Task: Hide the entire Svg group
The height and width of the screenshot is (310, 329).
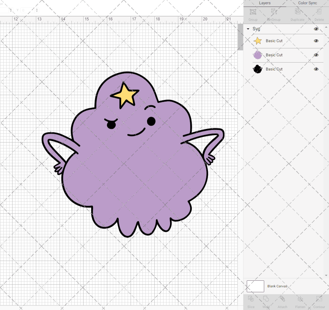Action: point(316,29)
